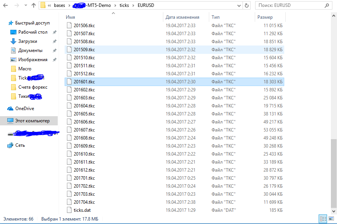Expand the address bar history dropdown
The width and height of the screenshot is (337, 224).
(239, 6)
